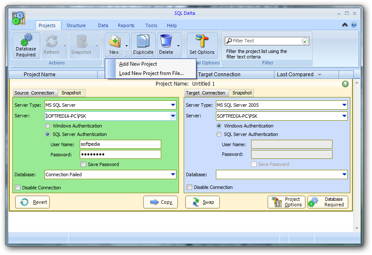This screenshot has width=372, height=255.
Task: Click the Swap connections button
Action: click(x=202, y=202)
